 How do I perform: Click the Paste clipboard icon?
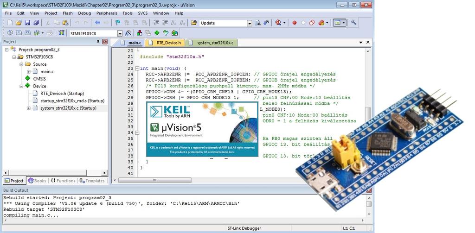click(65, 23)
